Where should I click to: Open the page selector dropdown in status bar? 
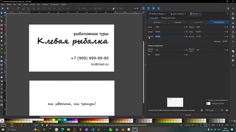[x=189, y=125]
